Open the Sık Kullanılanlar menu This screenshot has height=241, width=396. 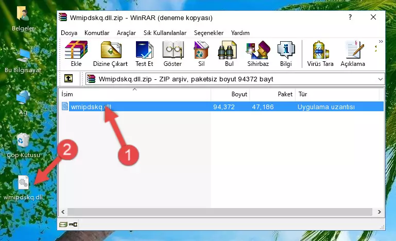tap(165, 33)
